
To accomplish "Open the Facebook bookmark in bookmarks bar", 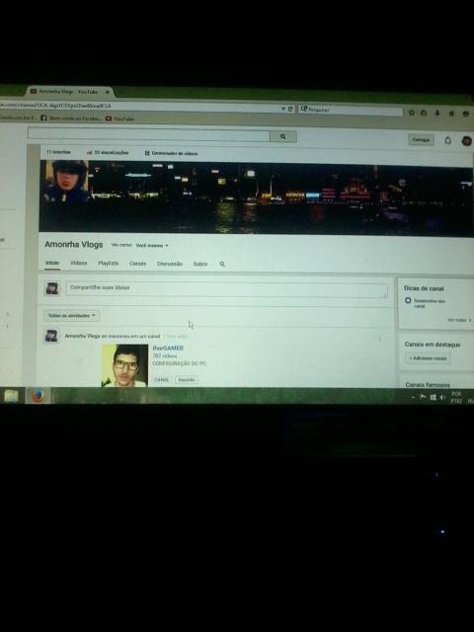I will 69,118.
